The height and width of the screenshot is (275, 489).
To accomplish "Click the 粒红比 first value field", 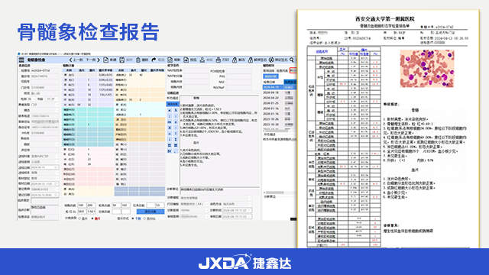I will tap(82, 212).
